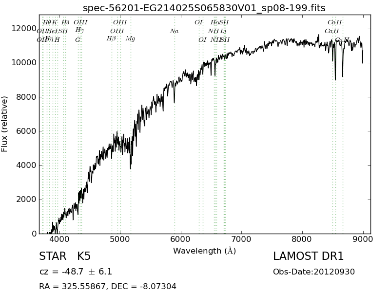Click the 10000 flux tick label
390x292 pixels.
(24, 63)
